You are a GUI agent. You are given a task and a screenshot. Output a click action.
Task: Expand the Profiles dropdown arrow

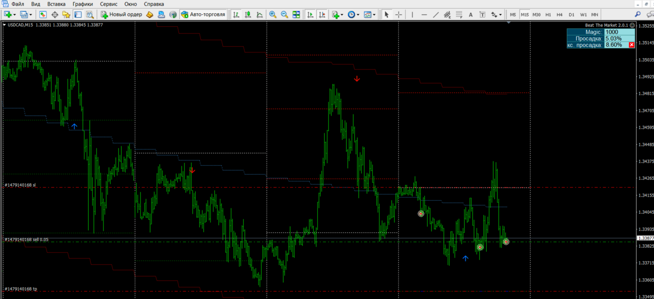coord(30,15)
